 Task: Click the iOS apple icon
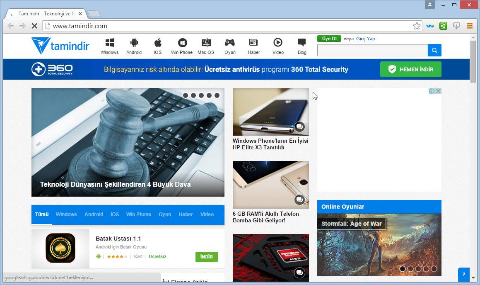(x=158, y=43)
